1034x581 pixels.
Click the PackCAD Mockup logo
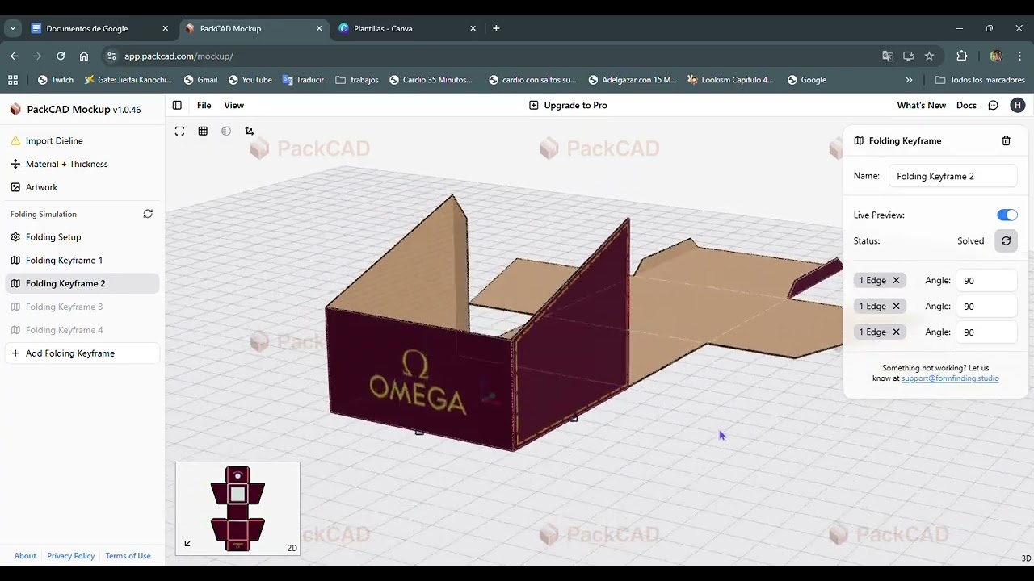point(15,109)
